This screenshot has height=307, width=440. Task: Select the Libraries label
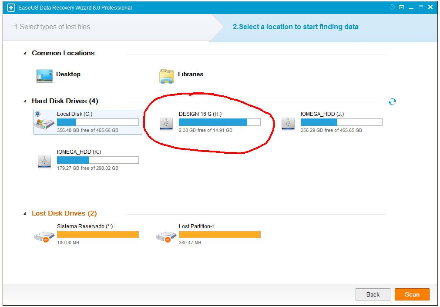coord(191,74)
